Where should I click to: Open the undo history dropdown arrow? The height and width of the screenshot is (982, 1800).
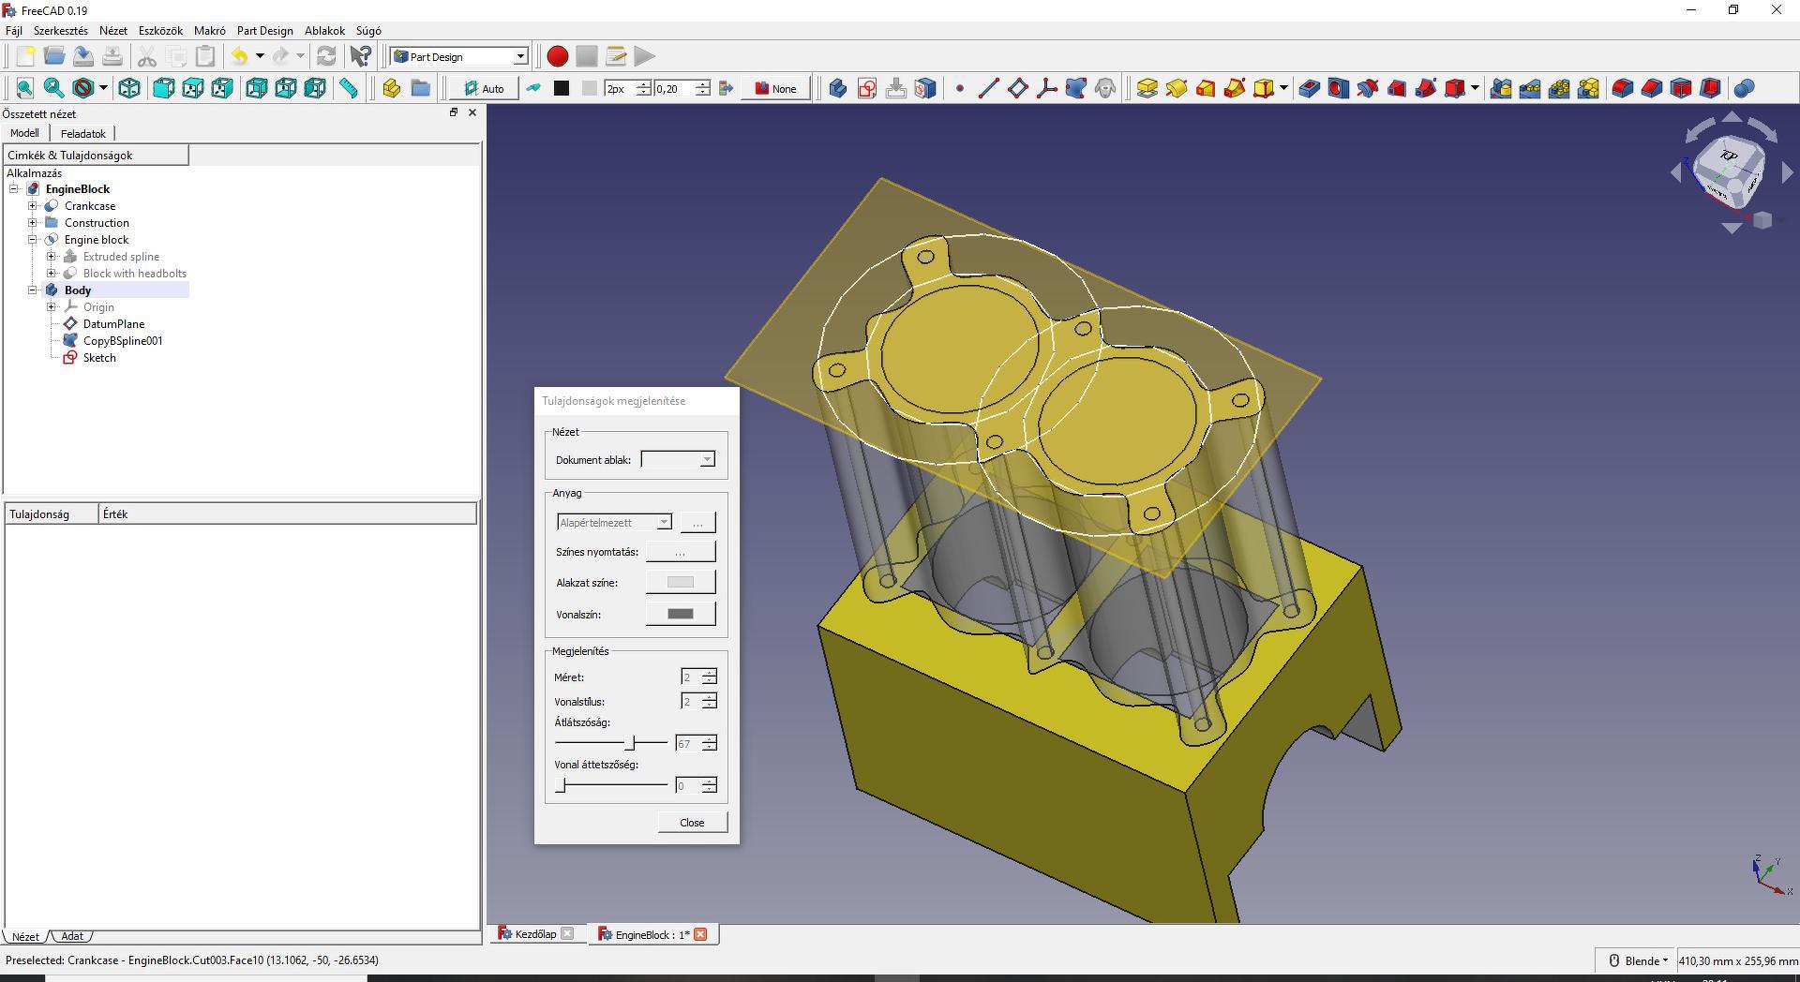[260, 56]
